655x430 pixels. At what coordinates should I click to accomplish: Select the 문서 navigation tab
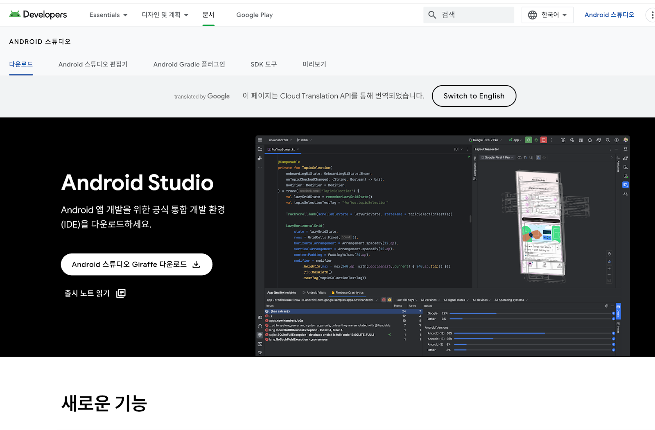point(208,15)
